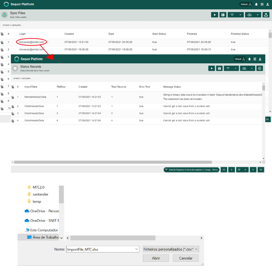The width and height of the screenshot is (272, 272).
Task: Expand the Status Records cloud dropdown arrow
Action: [x=252, y=68]
